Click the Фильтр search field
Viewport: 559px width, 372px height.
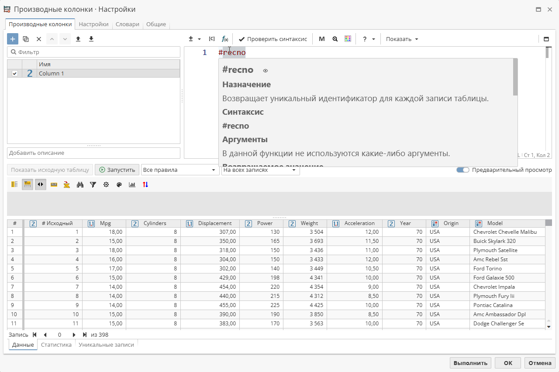click(93, 52)
